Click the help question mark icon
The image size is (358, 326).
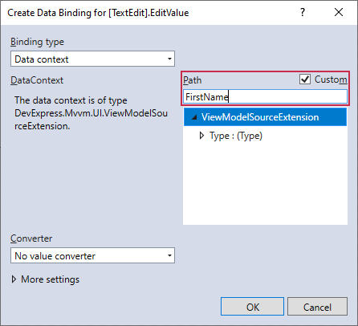[303, 12]
